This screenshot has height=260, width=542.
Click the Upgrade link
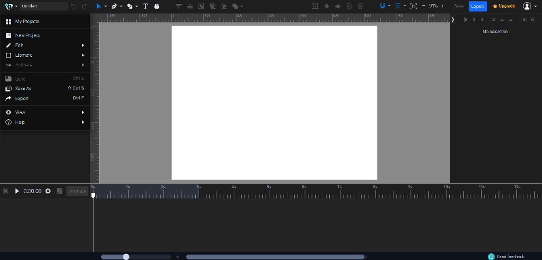click(x=503, y=6)
